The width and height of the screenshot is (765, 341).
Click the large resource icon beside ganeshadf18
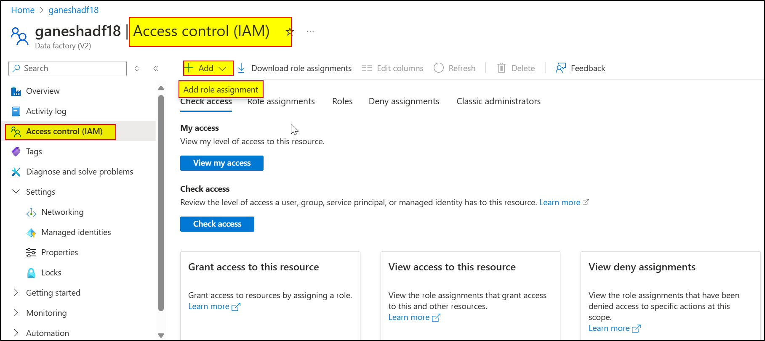pyautogui.click(x=20, y=37)
